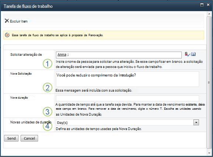Click the Nova Solicitação message text box
The image size is (213, 157).
128,79
